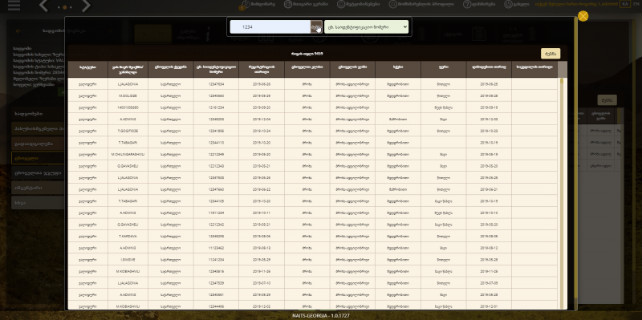Open user profile icon in top bar
642x320 pixels.
tap(392, 4)
